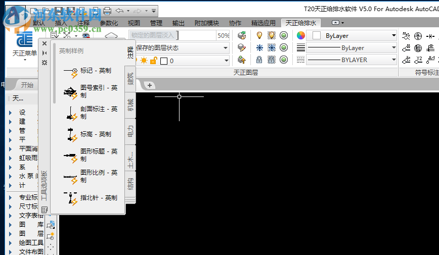Click the padlock lock layer icon

click(259, 60)
